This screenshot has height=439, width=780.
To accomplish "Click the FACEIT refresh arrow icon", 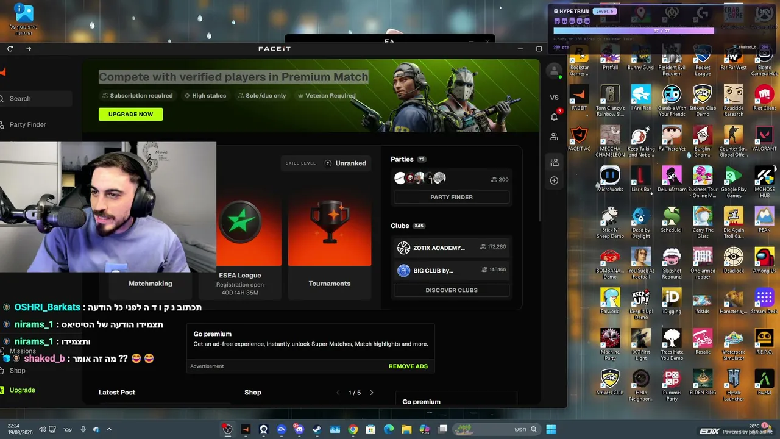I will (x=10, y=49).
